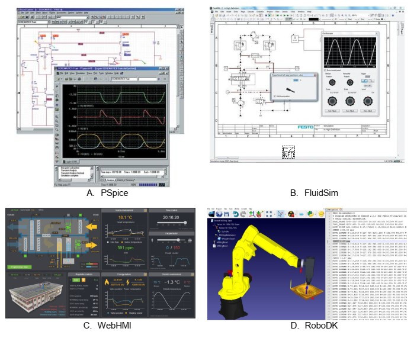The image size is (417, 338).
Task: Click the fast simulation arrows in RoboDK
Action: pyautogui.click(x=301, y=214)
